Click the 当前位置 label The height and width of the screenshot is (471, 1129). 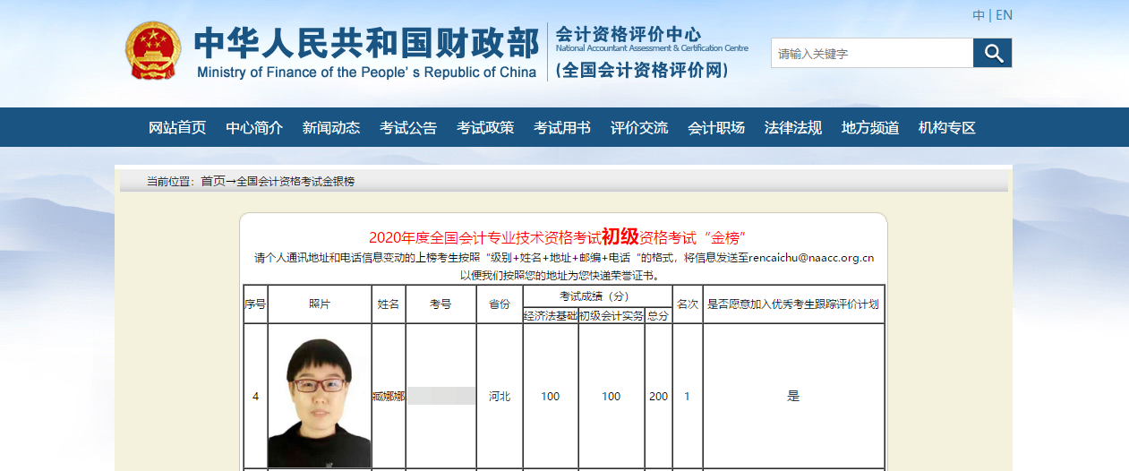point(170,181)
